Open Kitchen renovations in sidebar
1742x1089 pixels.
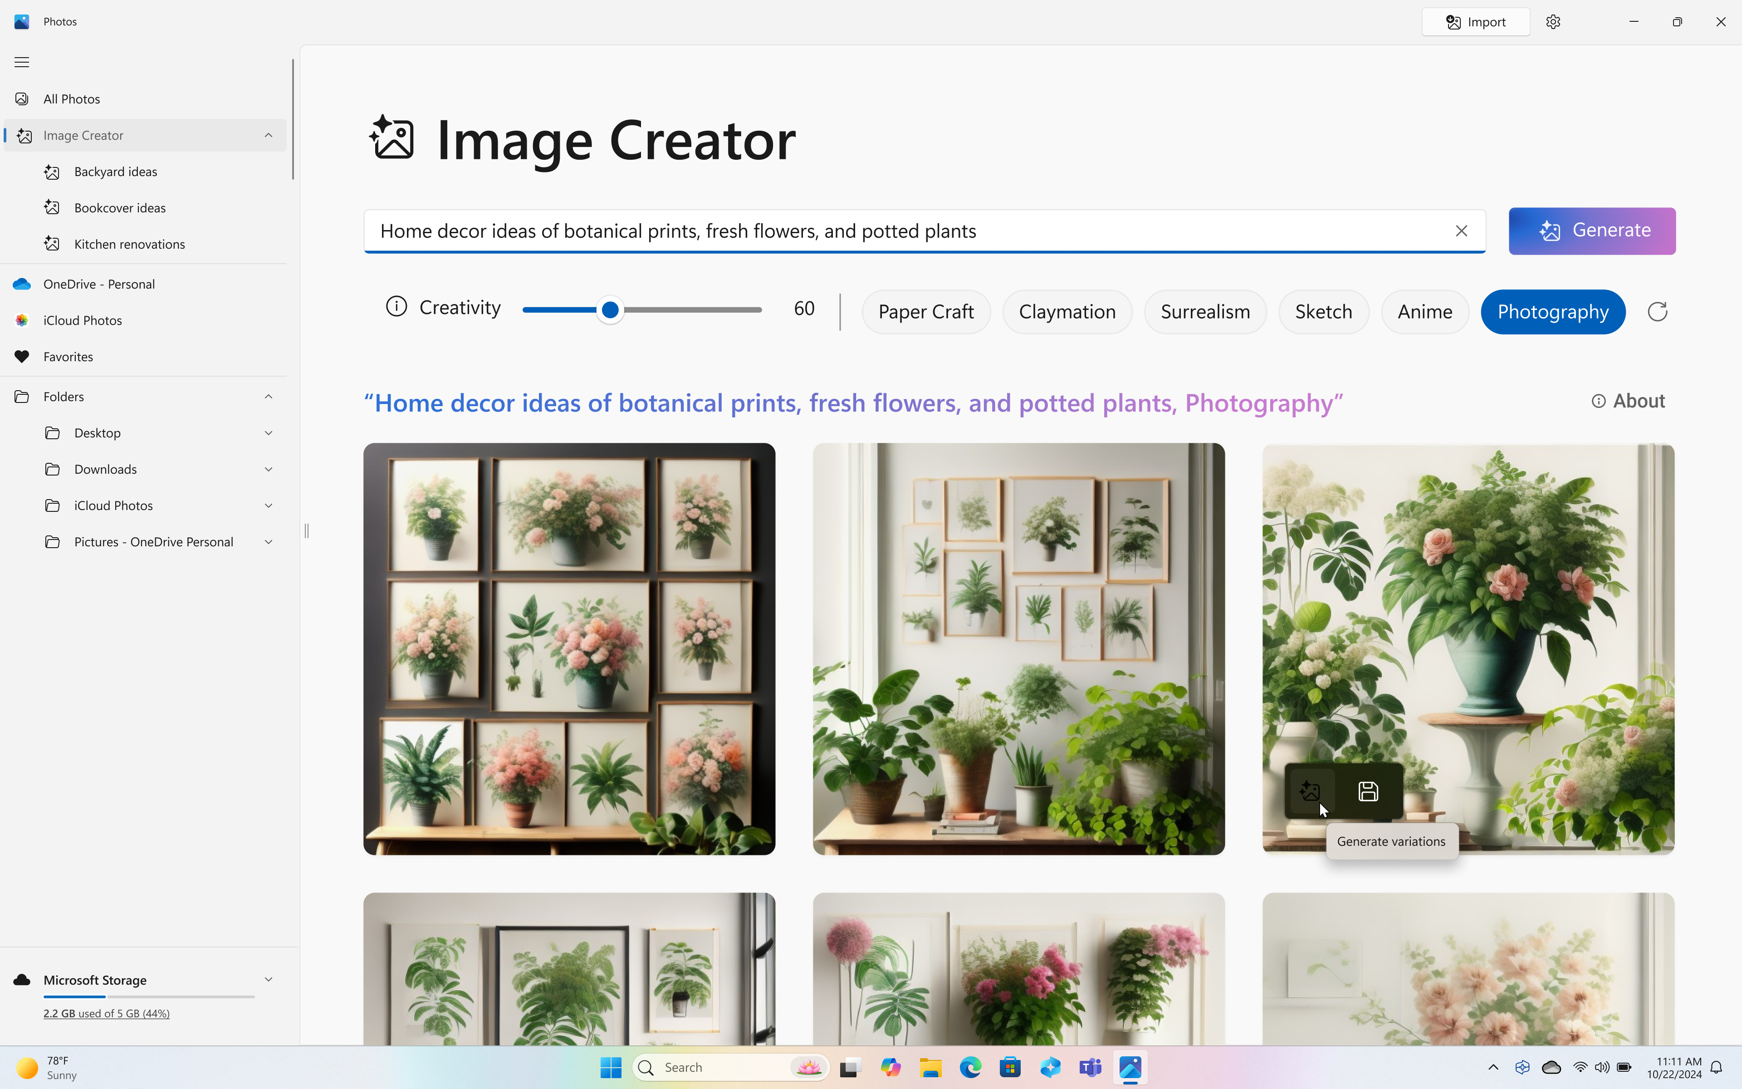[x=129, y=244]
